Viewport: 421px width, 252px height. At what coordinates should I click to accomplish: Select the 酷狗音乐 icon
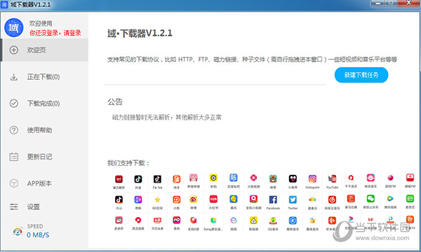(293, 220)
